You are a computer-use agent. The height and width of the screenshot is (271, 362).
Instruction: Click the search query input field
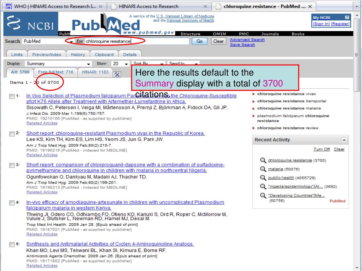pyautogui.click(x=137, y=41)
